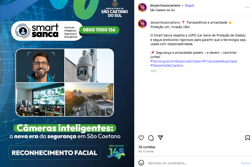Open the #PrivacidadeRespeitada hashtag
The height and width of the screenshot is (167, 252).
(219, 61)
